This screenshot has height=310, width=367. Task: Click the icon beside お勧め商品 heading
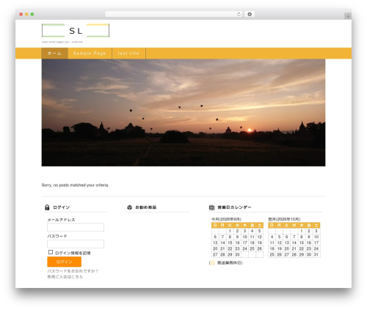[130, 207]
